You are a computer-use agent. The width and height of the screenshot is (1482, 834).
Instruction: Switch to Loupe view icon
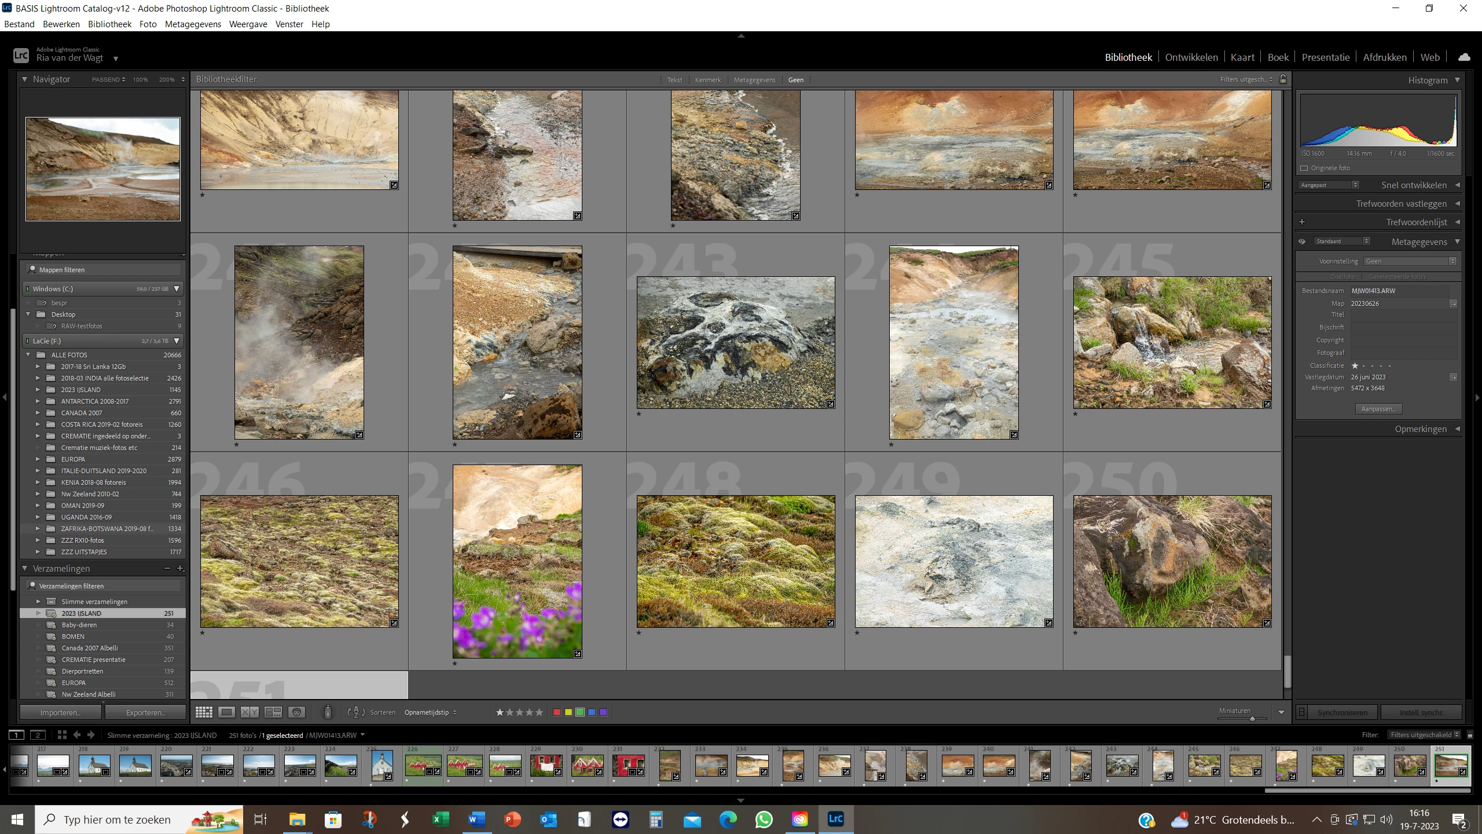pyautogui.click(x=227, y=712)
